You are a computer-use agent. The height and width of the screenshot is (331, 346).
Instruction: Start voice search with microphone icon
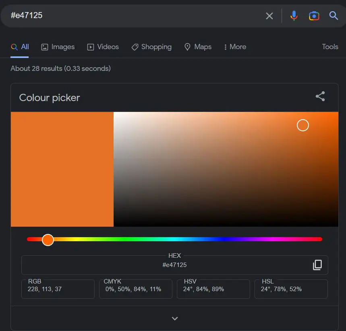pos(294,16)
